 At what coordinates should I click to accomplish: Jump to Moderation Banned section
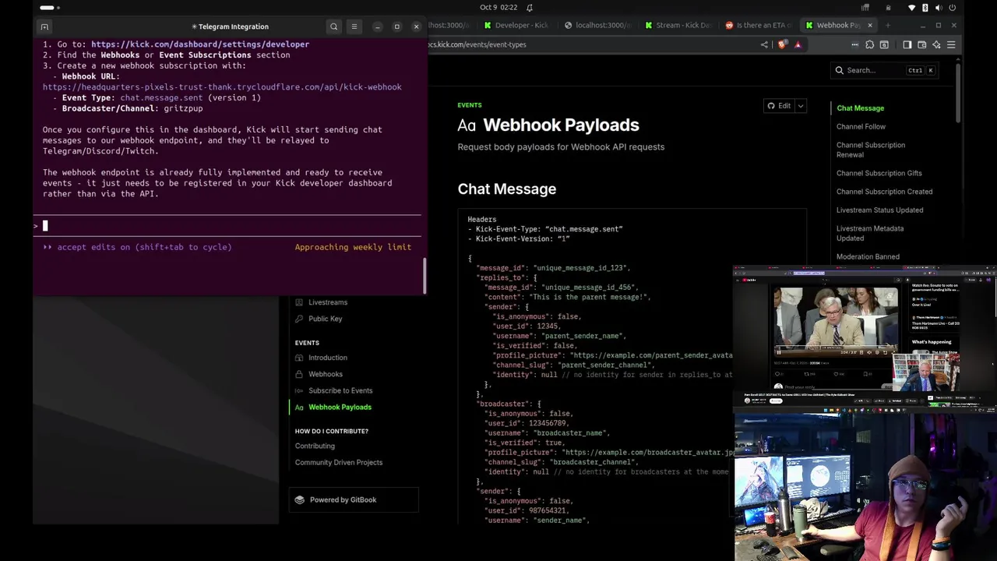868,256
